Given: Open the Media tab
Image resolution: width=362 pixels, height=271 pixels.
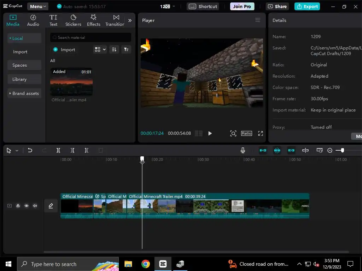Looking at the screenshot, I should (x=13, y=20).
